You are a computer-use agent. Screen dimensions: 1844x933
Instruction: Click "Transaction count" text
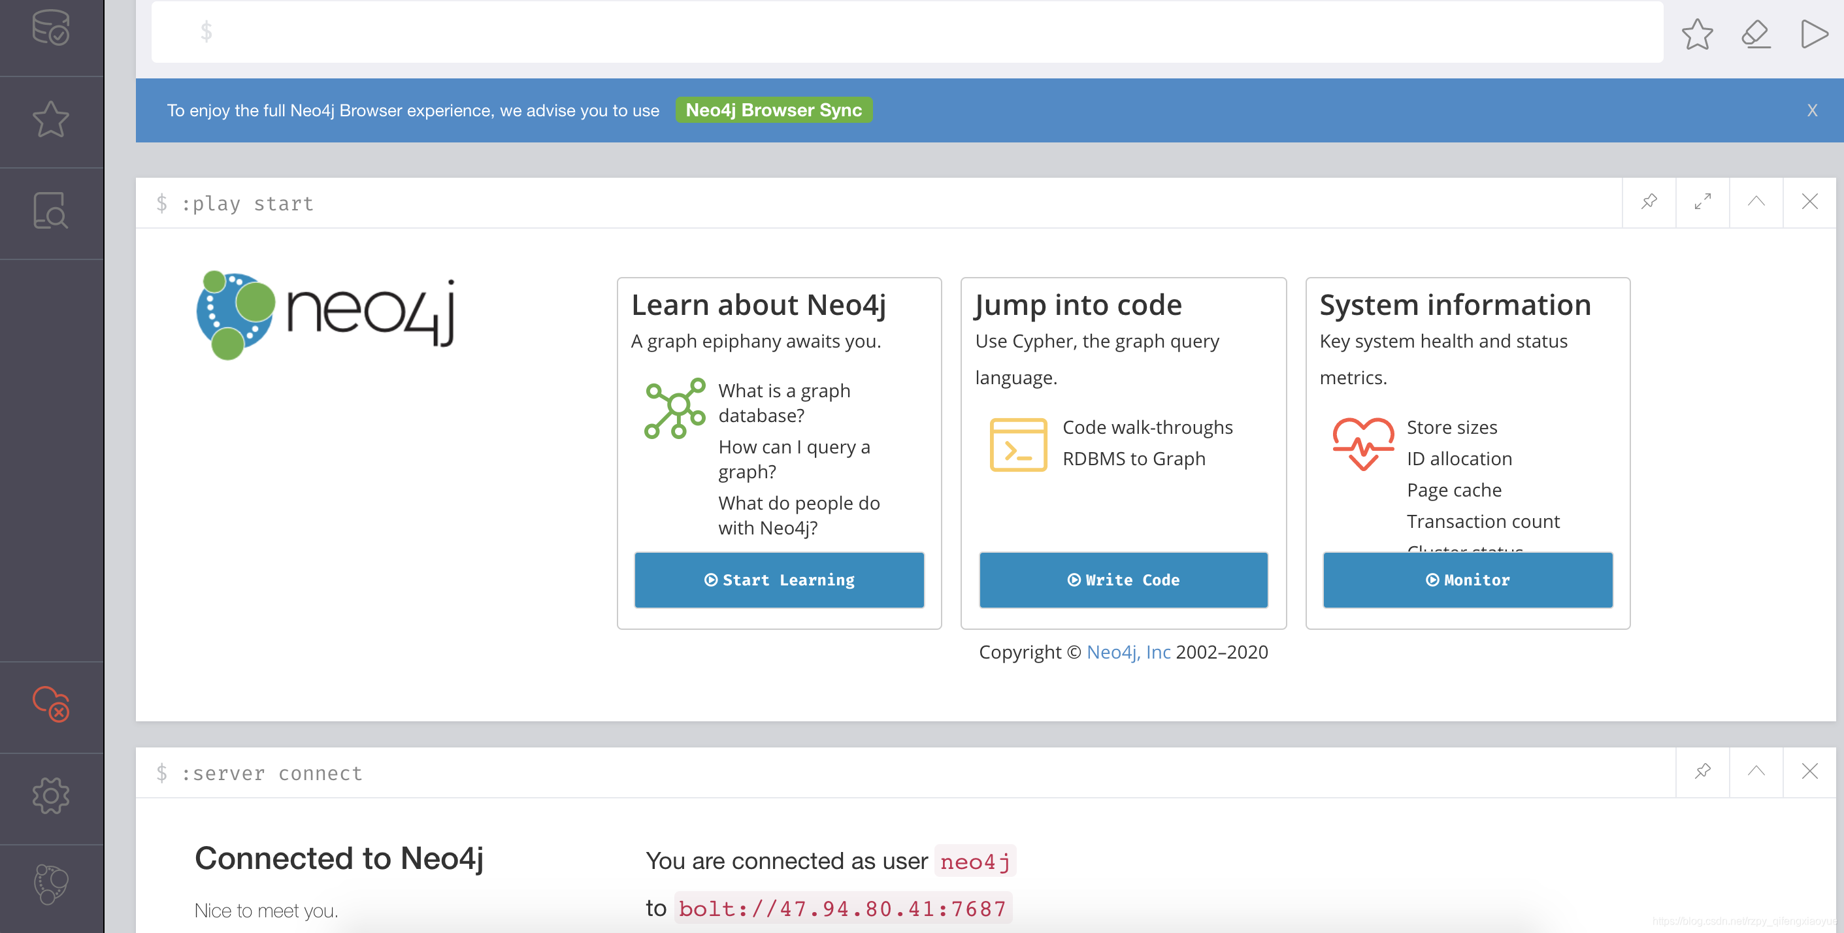pyautogui.click(x=1483, y=521)
